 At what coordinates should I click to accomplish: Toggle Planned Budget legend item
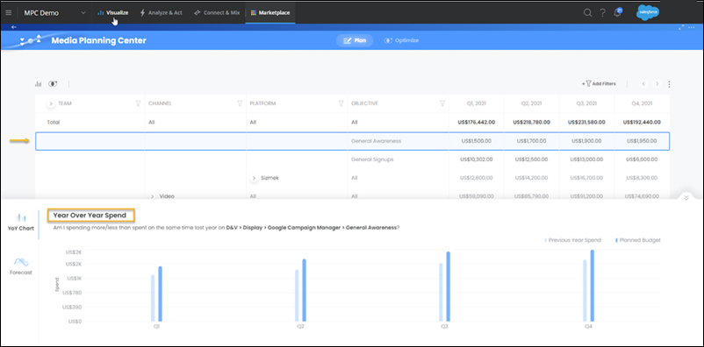[x=637, y=240]
